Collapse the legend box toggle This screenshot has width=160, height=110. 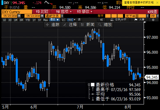pyautogui.click(x=89, y=85)
